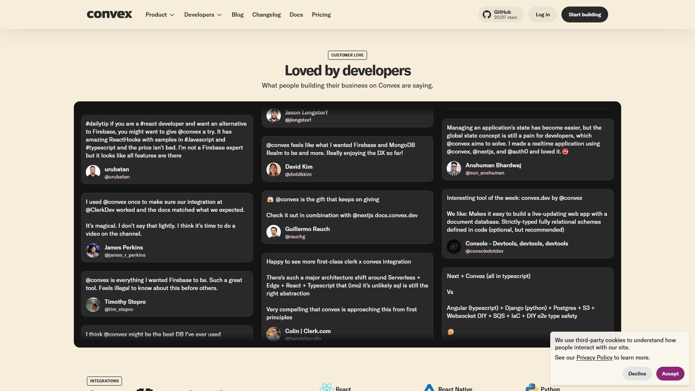695x391 pixels.
Task: Click the Python logo icon
Action: click(x=531, y=387)
